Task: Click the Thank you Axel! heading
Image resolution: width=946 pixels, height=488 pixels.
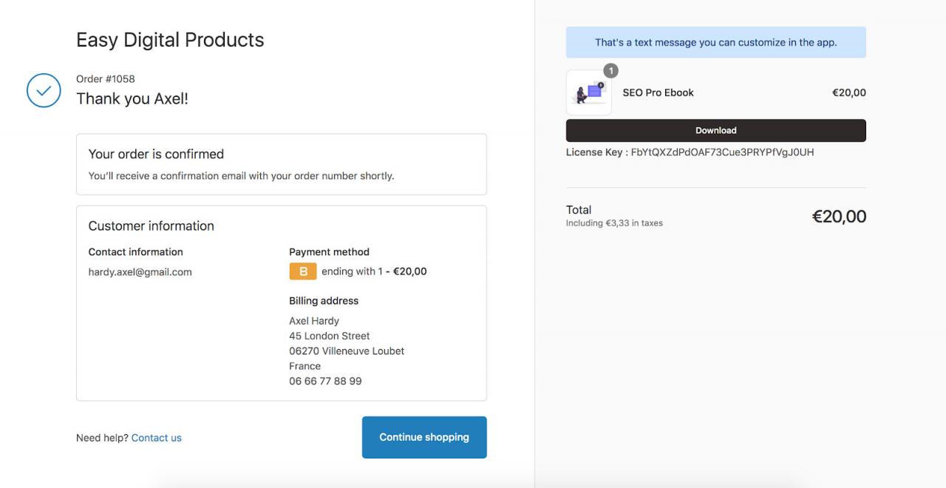Action: pos(132,99)
